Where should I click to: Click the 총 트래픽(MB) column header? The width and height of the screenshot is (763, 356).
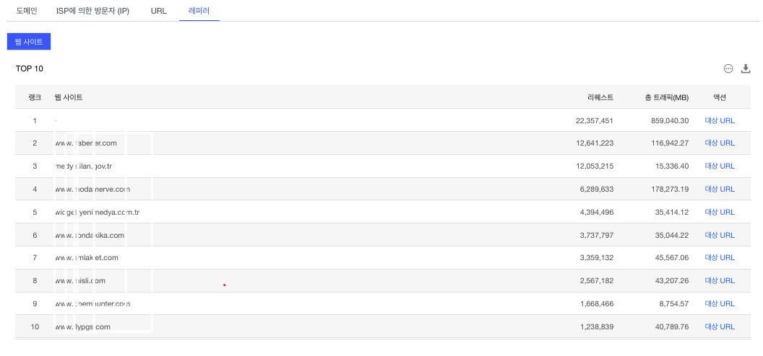click(666, 97)
